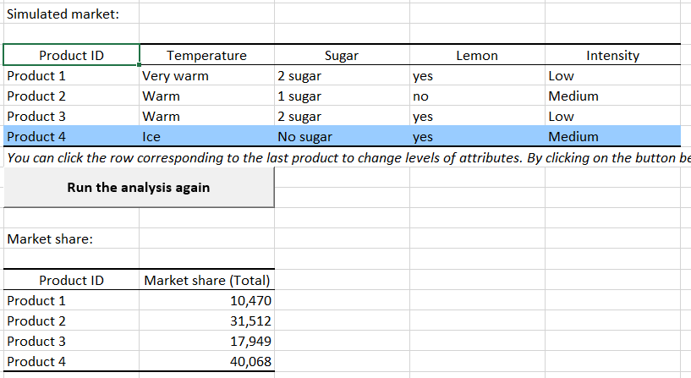Click the Lemon column header cell
Screen dimensions: 691x378
[477, 56]
